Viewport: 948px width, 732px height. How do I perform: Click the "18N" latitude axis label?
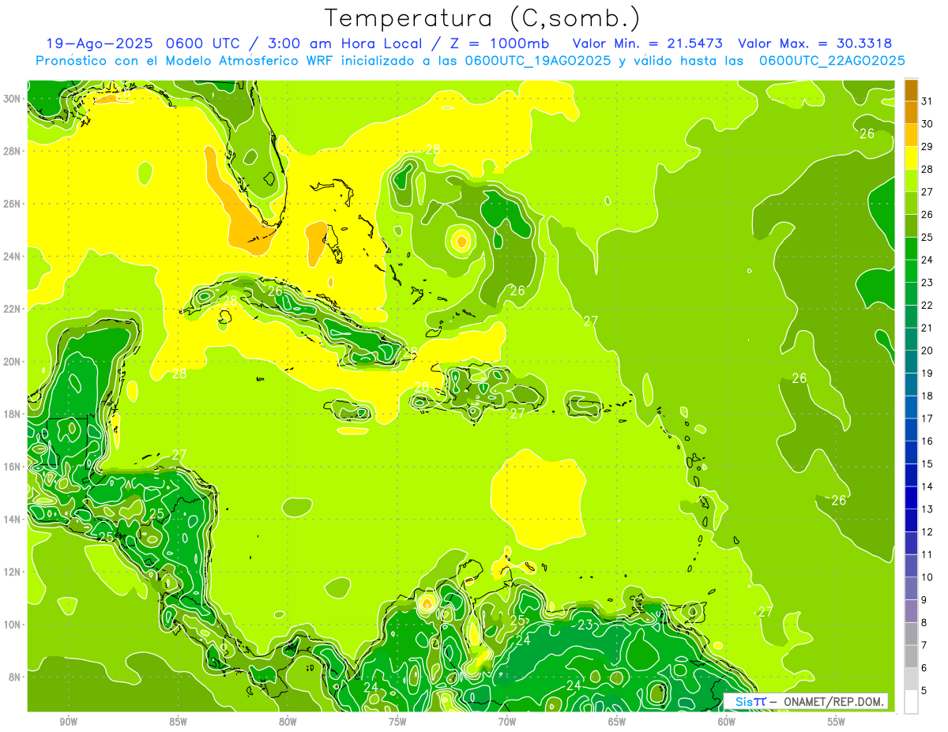(x=12, y=414)
